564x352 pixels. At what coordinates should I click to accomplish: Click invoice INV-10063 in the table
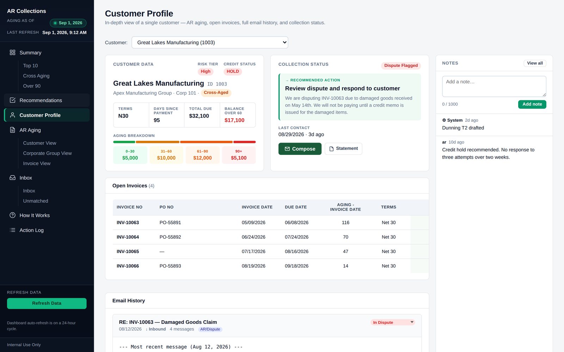pyautogui.click(x=128, y=222)
